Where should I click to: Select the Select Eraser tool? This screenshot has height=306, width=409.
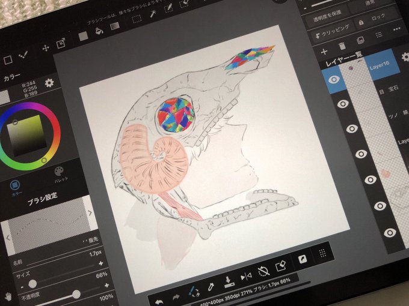(184, 4)
